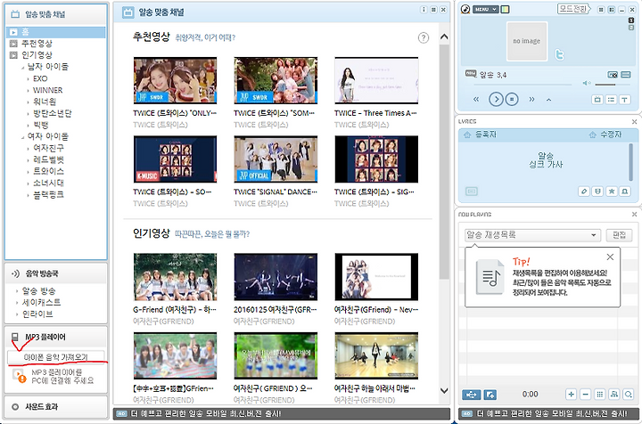Open the MENU dropdown in the player
The height and width of the screenshot is (424, 642).
tap(485, 9)
